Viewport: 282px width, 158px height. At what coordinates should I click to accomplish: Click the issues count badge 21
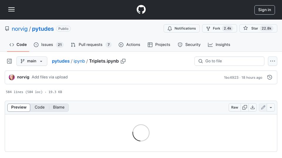click(x=60, y=45)
